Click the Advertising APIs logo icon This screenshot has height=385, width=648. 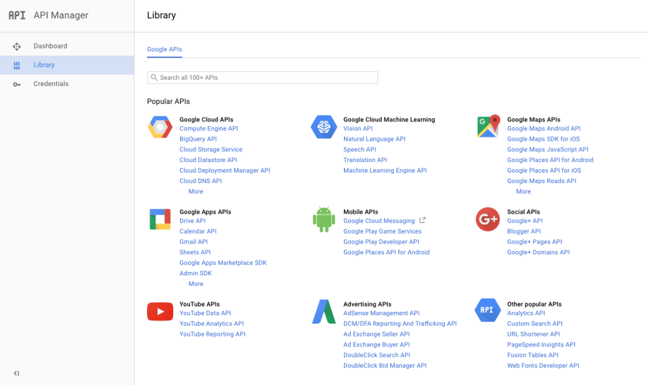pos(323,311)
